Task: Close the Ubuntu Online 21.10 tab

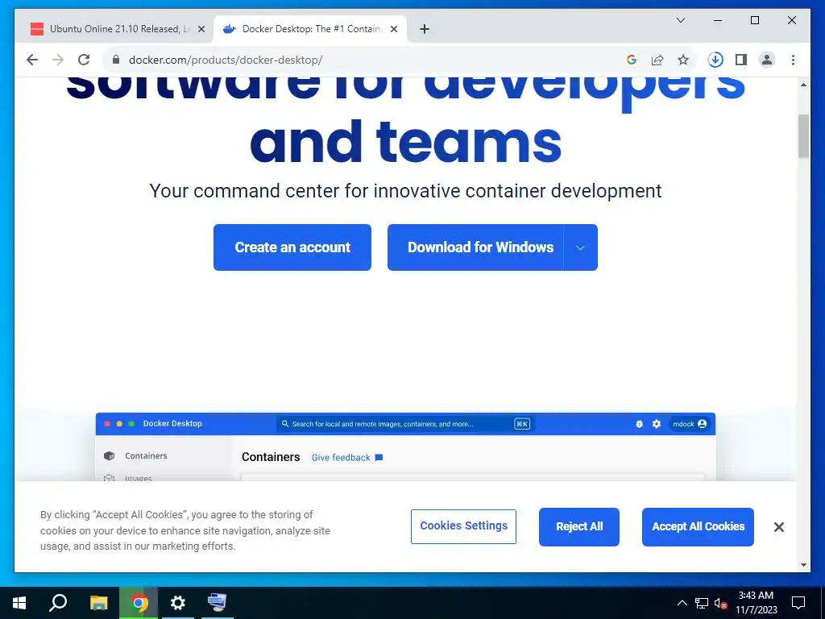Action: pos(201,29)
